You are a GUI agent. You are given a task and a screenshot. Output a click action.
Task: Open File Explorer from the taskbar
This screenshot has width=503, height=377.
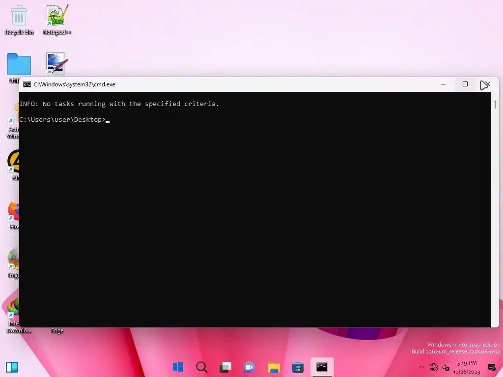(274, 367)
